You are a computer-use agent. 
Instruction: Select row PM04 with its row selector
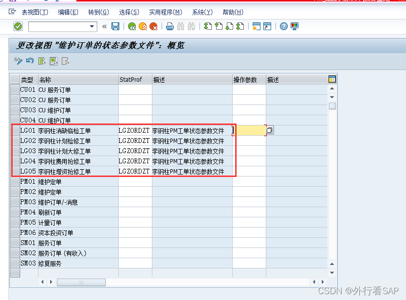pyautogui.click(x=15, y=212)
